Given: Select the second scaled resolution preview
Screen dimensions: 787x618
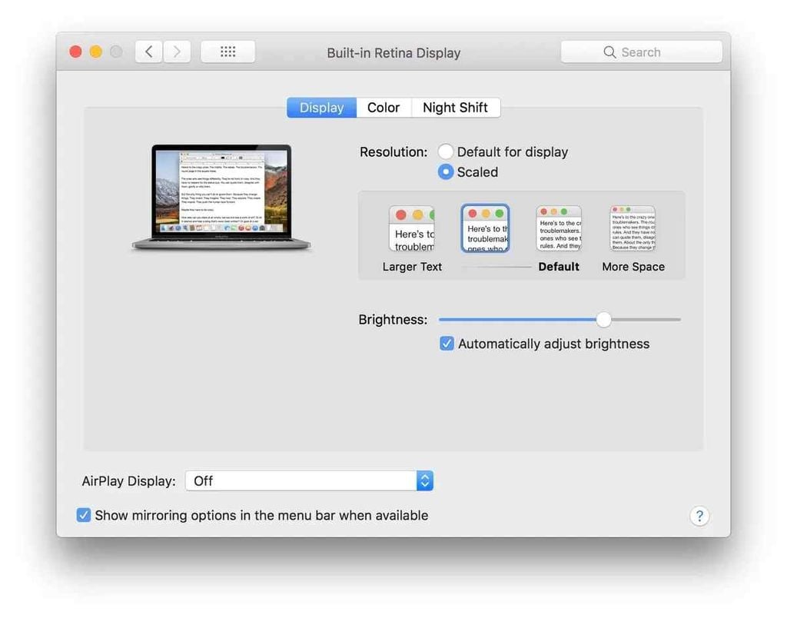Looking at the screenshot, I should [485, 229].
